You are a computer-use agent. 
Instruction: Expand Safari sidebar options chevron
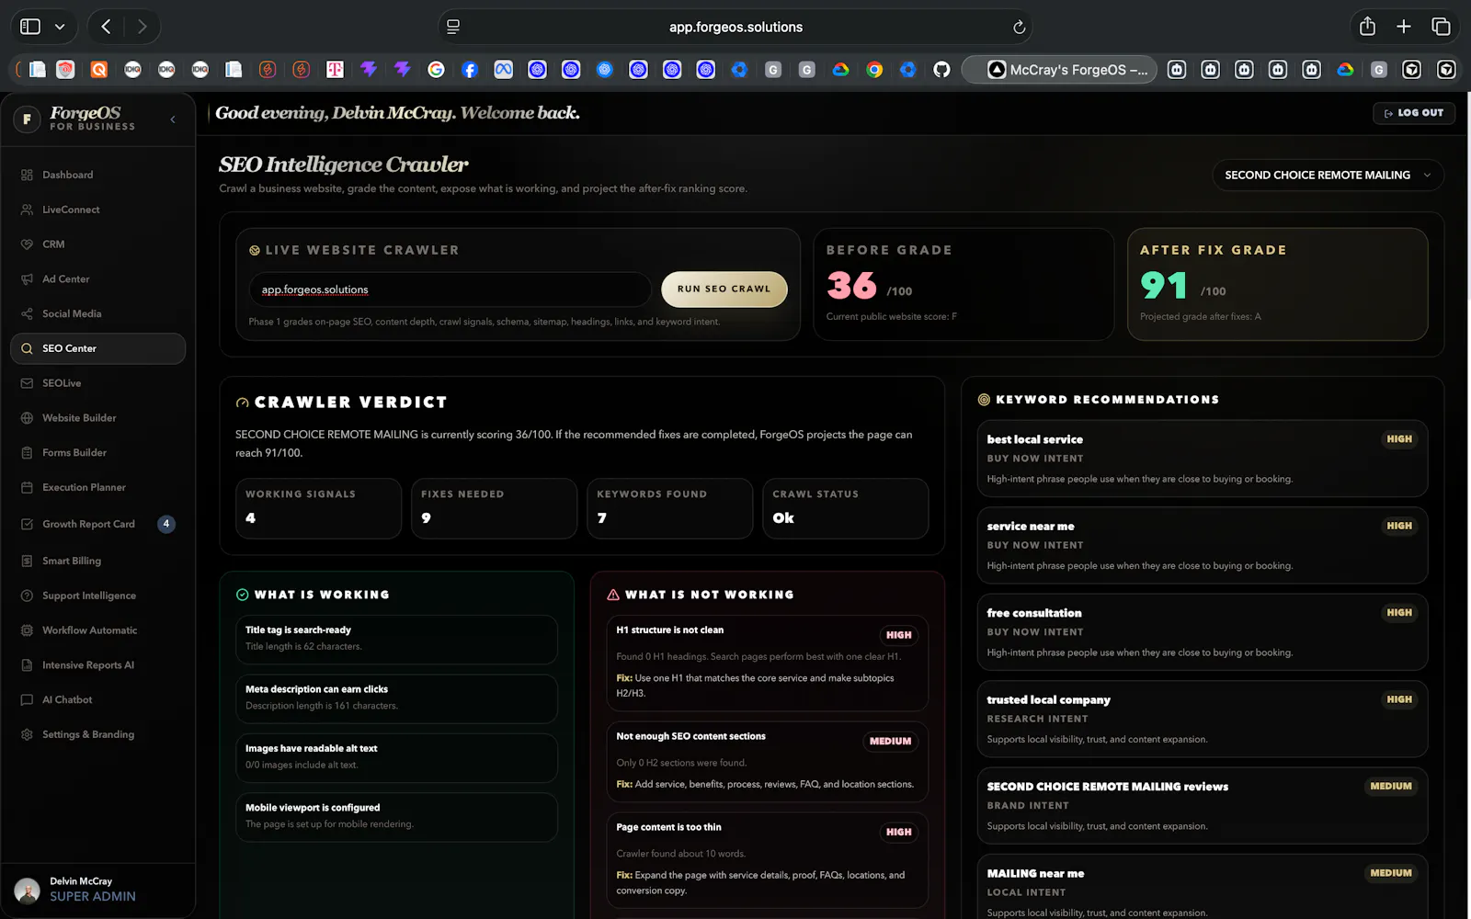click(x=60, y=27)
